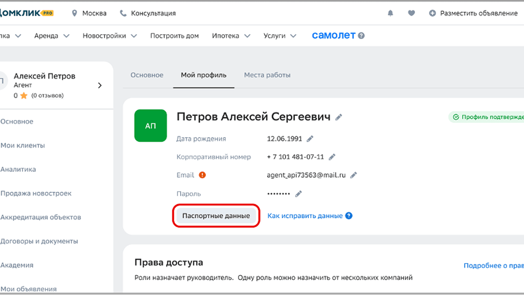Edit date of birth pencil icon
Viewport: 524px width, 295px height.
pos(310,139)
